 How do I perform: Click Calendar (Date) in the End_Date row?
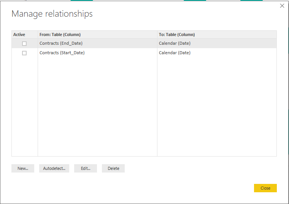175,43
